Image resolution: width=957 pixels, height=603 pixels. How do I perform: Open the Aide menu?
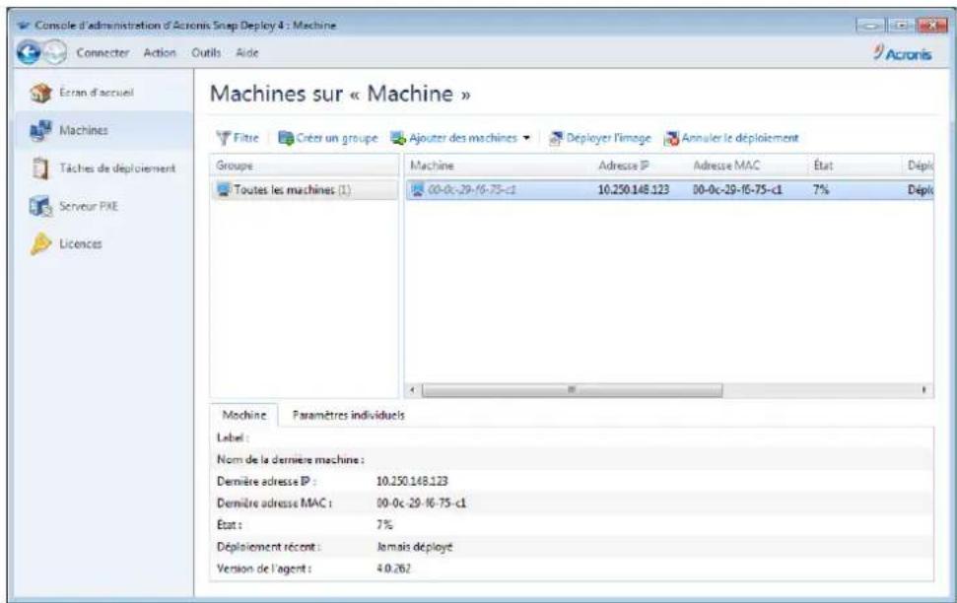coord(247,53)
